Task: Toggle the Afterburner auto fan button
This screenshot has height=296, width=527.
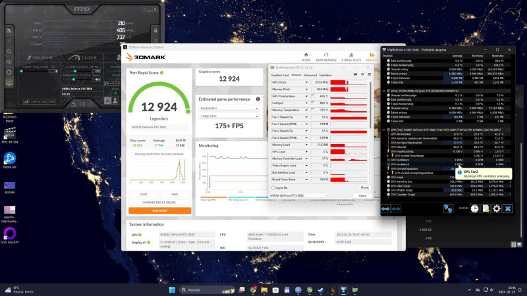Action: click(x=107, y=101)
